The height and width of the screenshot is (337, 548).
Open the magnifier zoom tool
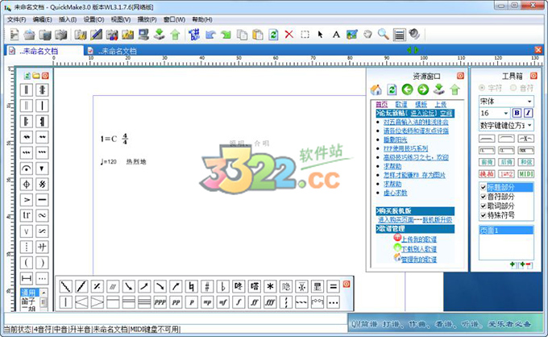(x=383, y=34)
